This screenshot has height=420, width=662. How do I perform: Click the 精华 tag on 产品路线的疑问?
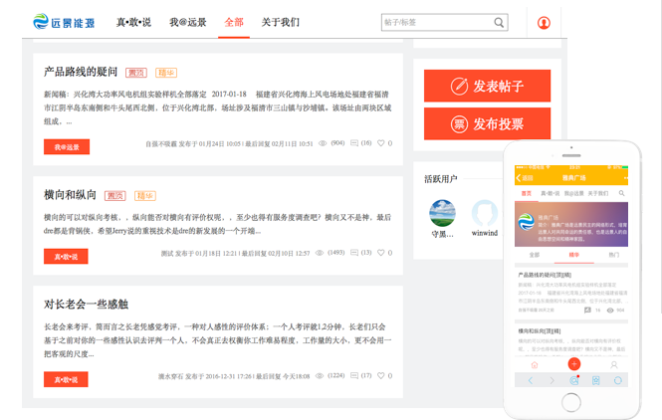pyautogui.click(x=166, y=73)
